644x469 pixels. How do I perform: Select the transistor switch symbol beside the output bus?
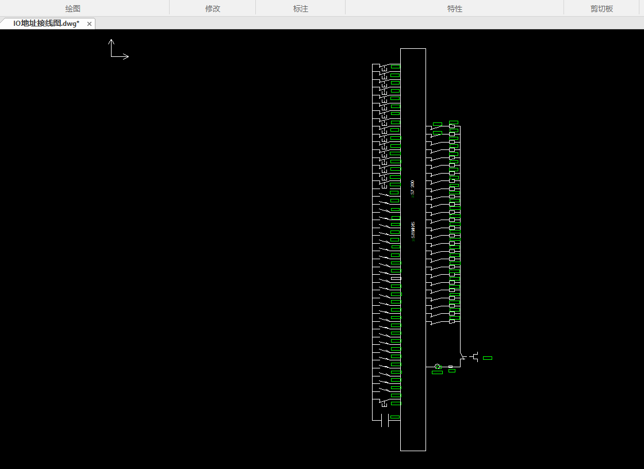point(469,356)
